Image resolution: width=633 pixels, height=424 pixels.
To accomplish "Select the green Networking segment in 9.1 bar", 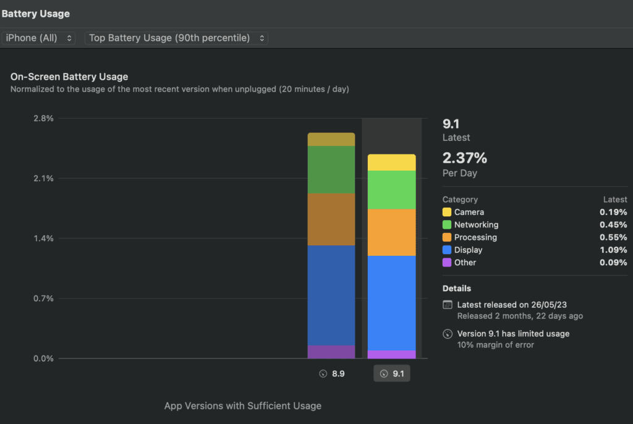I will pyautogui.click(x=391, y=190).
